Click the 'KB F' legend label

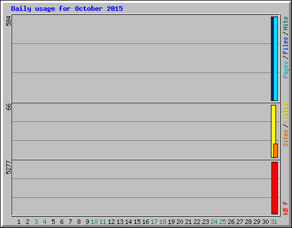[286, 208]
